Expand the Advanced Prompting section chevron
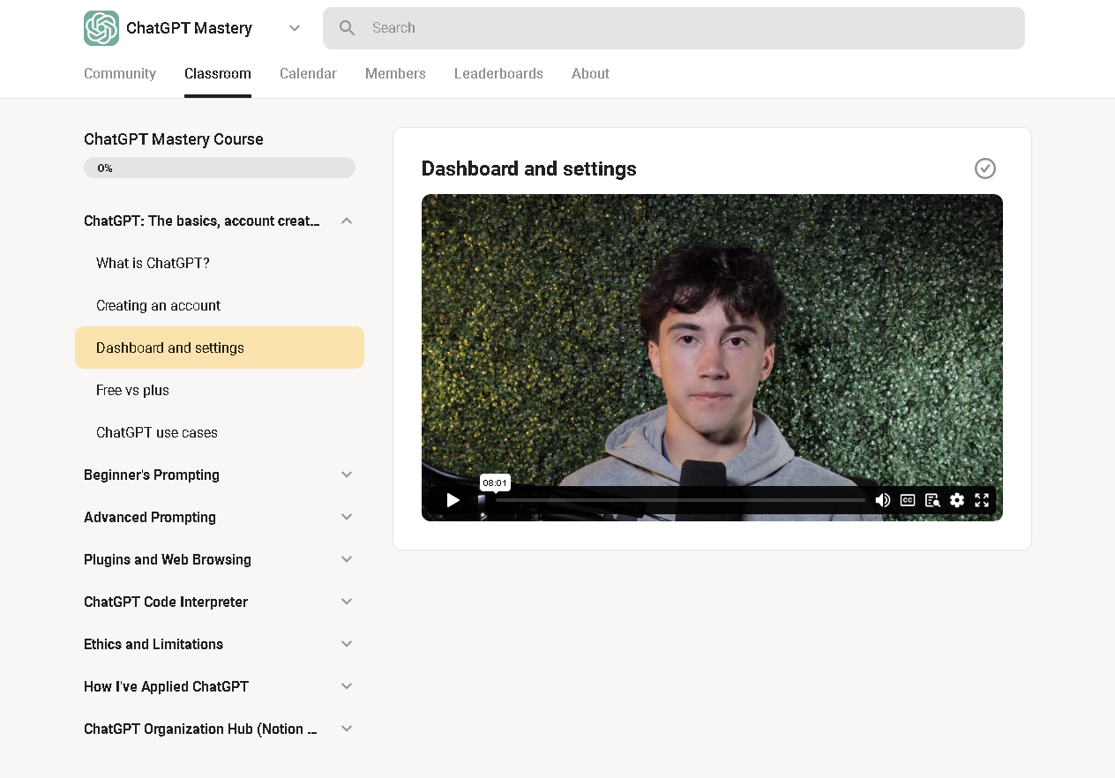The height and width of the screenshot is (778, 1115). click(347, 517)
